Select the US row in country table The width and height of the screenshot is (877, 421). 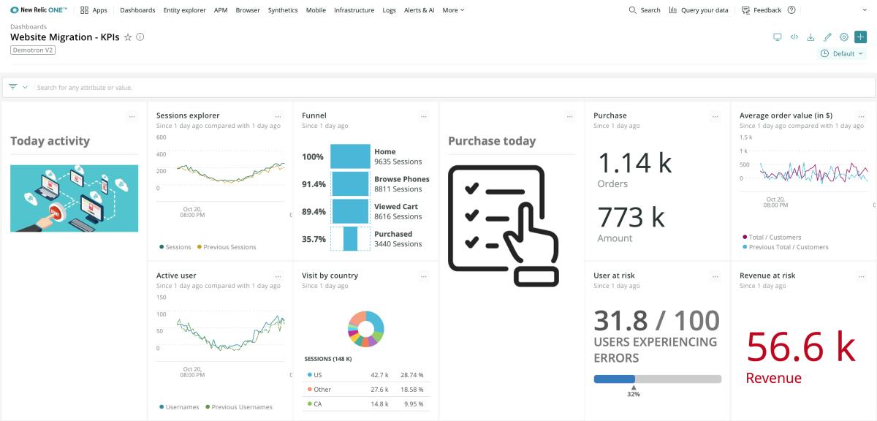(x=365, y=375)
